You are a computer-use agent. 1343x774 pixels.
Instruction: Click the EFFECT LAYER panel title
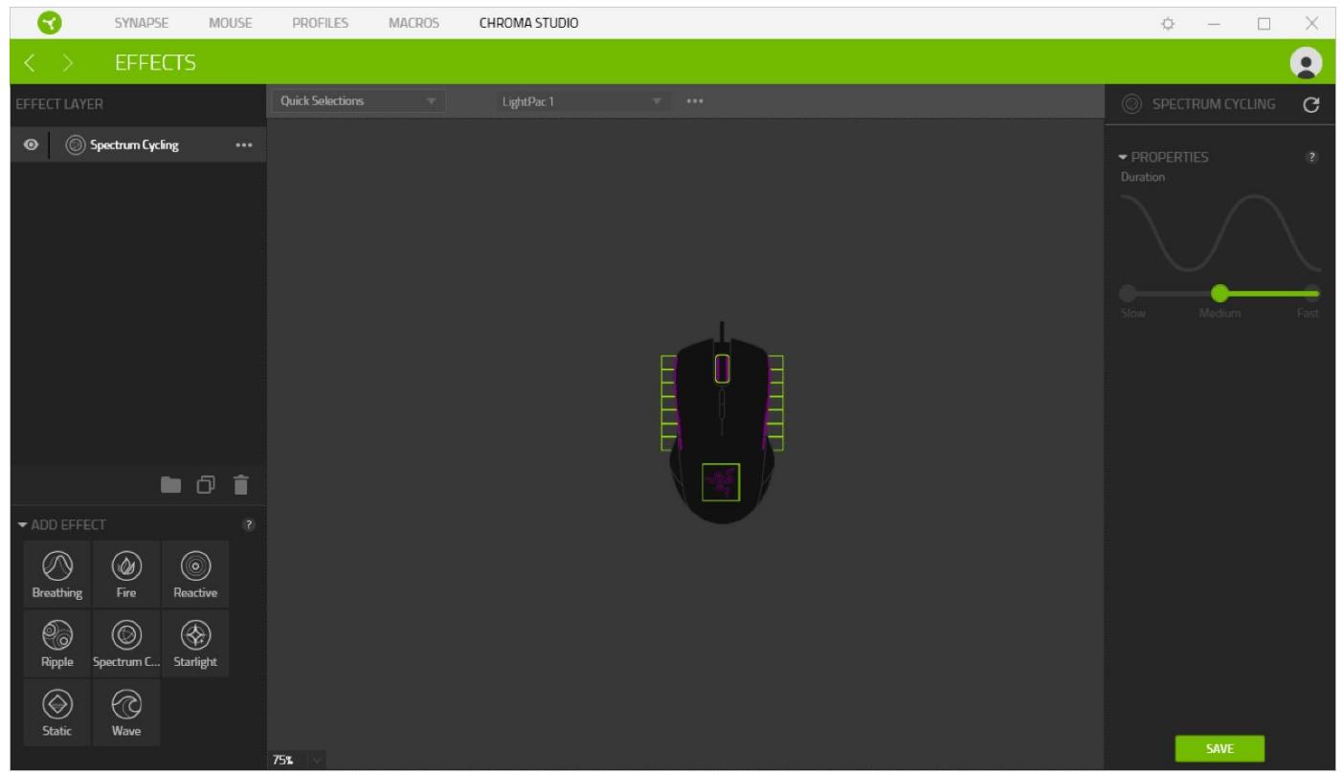click(x=59, y=104)
